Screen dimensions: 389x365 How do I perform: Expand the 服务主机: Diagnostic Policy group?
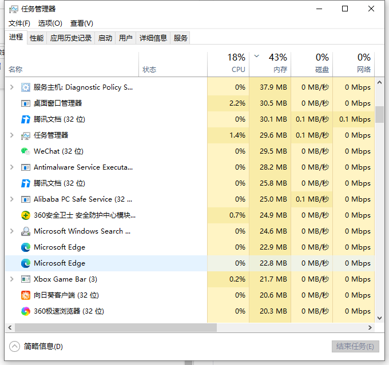click(x=12, y=87)
